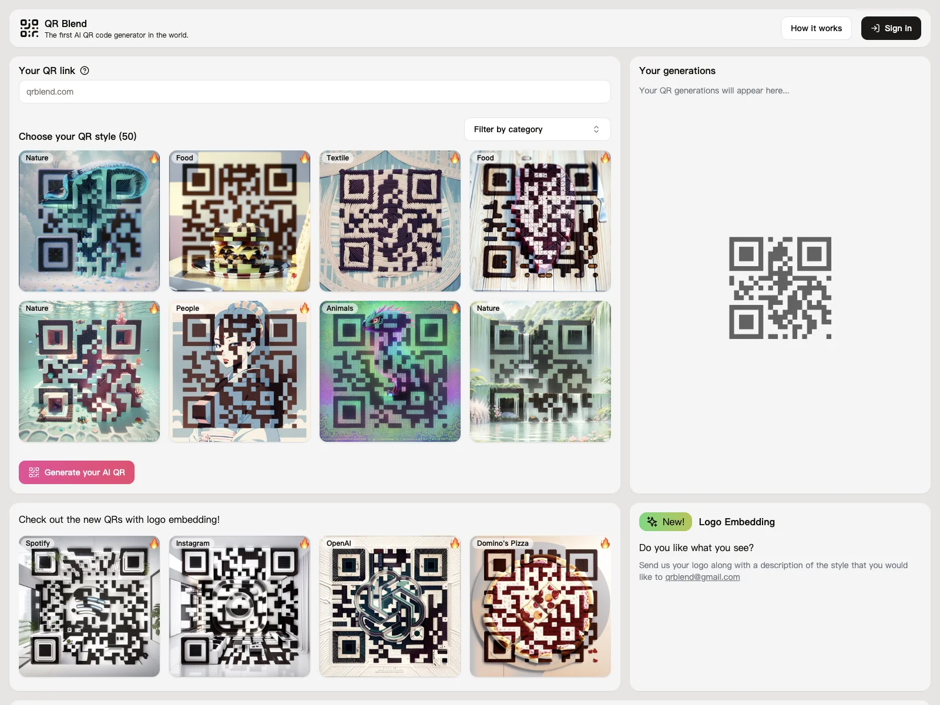The width and height of the screenshot is (940, 705).
Task: Open the Spotify logo QR example
Action: [x=89, y=606]
